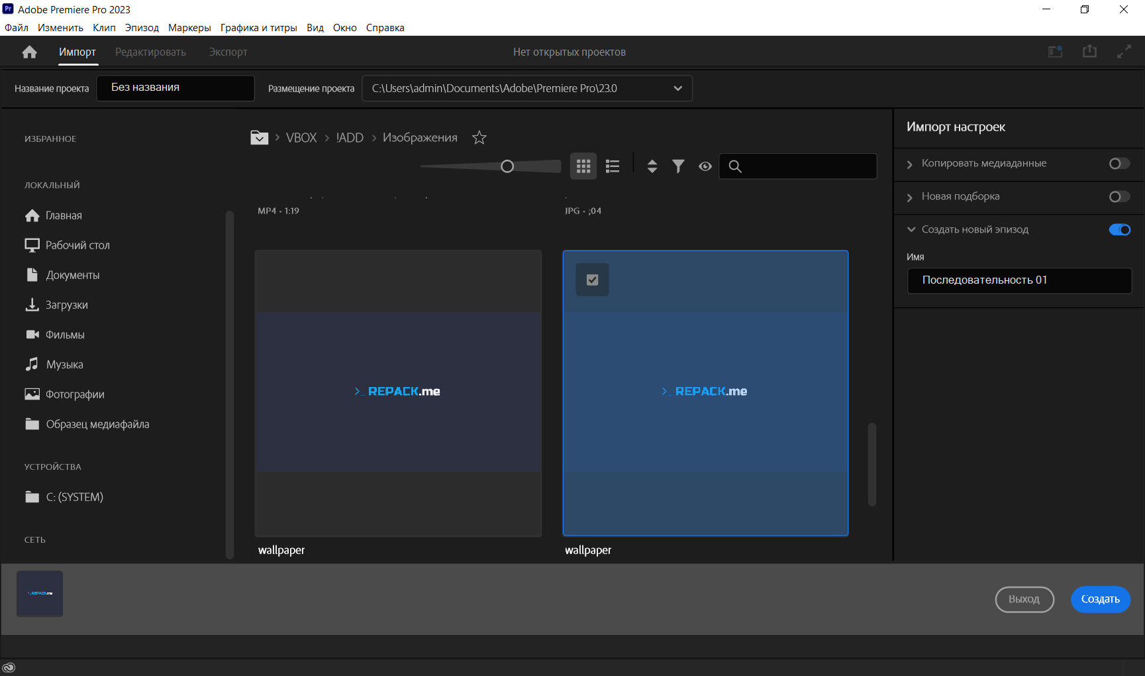This screenshot has width=1145, height=676.
Task: Switch to the Экспорт tab
Action: point(228,52)
